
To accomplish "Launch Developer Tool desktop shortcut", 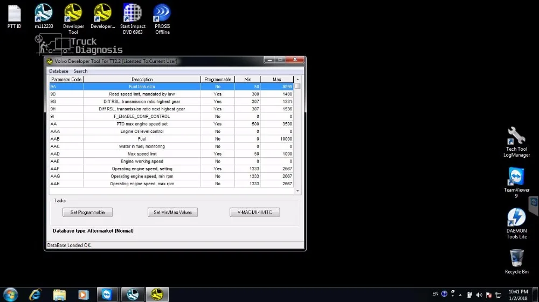I will click(x=73, y=19).
